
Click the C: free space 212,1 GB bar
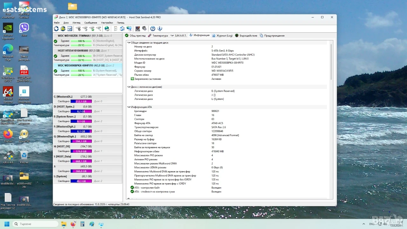[81, 101]
